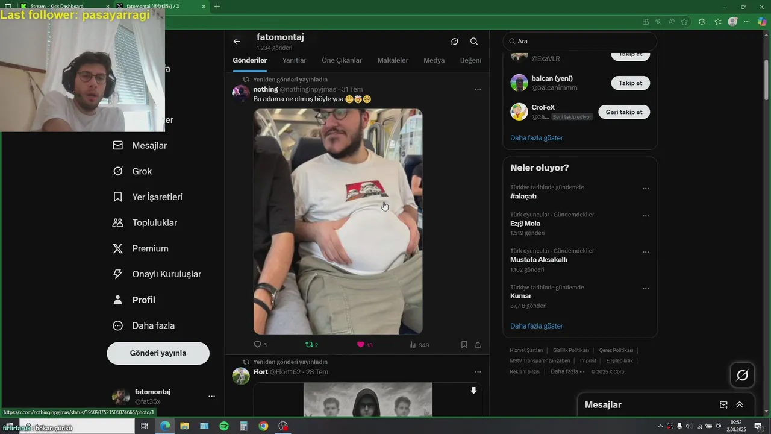The width and height of the screenshot is (771, 434).
Task: Open Topluluklar in the sidebar
Action: (145, 223)
